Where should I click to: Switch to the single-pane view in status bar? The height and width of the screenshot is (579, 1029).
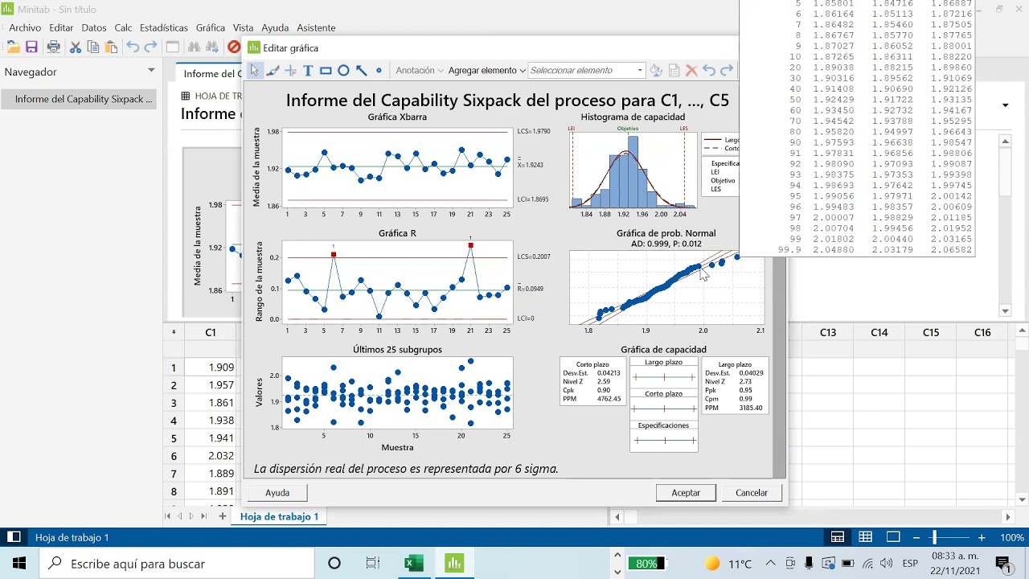893,537
